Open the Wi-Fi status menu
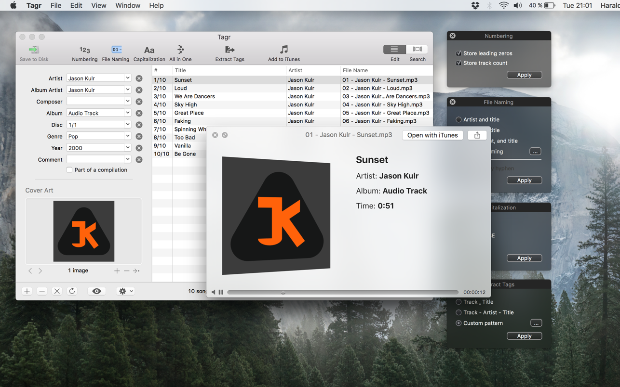 (503, 5)
